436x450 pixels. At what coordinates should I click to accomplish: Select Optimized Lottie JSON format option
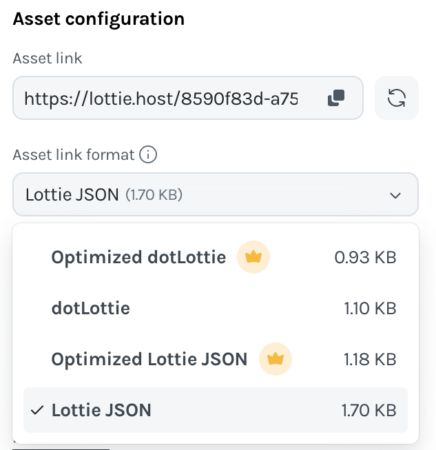216,359
